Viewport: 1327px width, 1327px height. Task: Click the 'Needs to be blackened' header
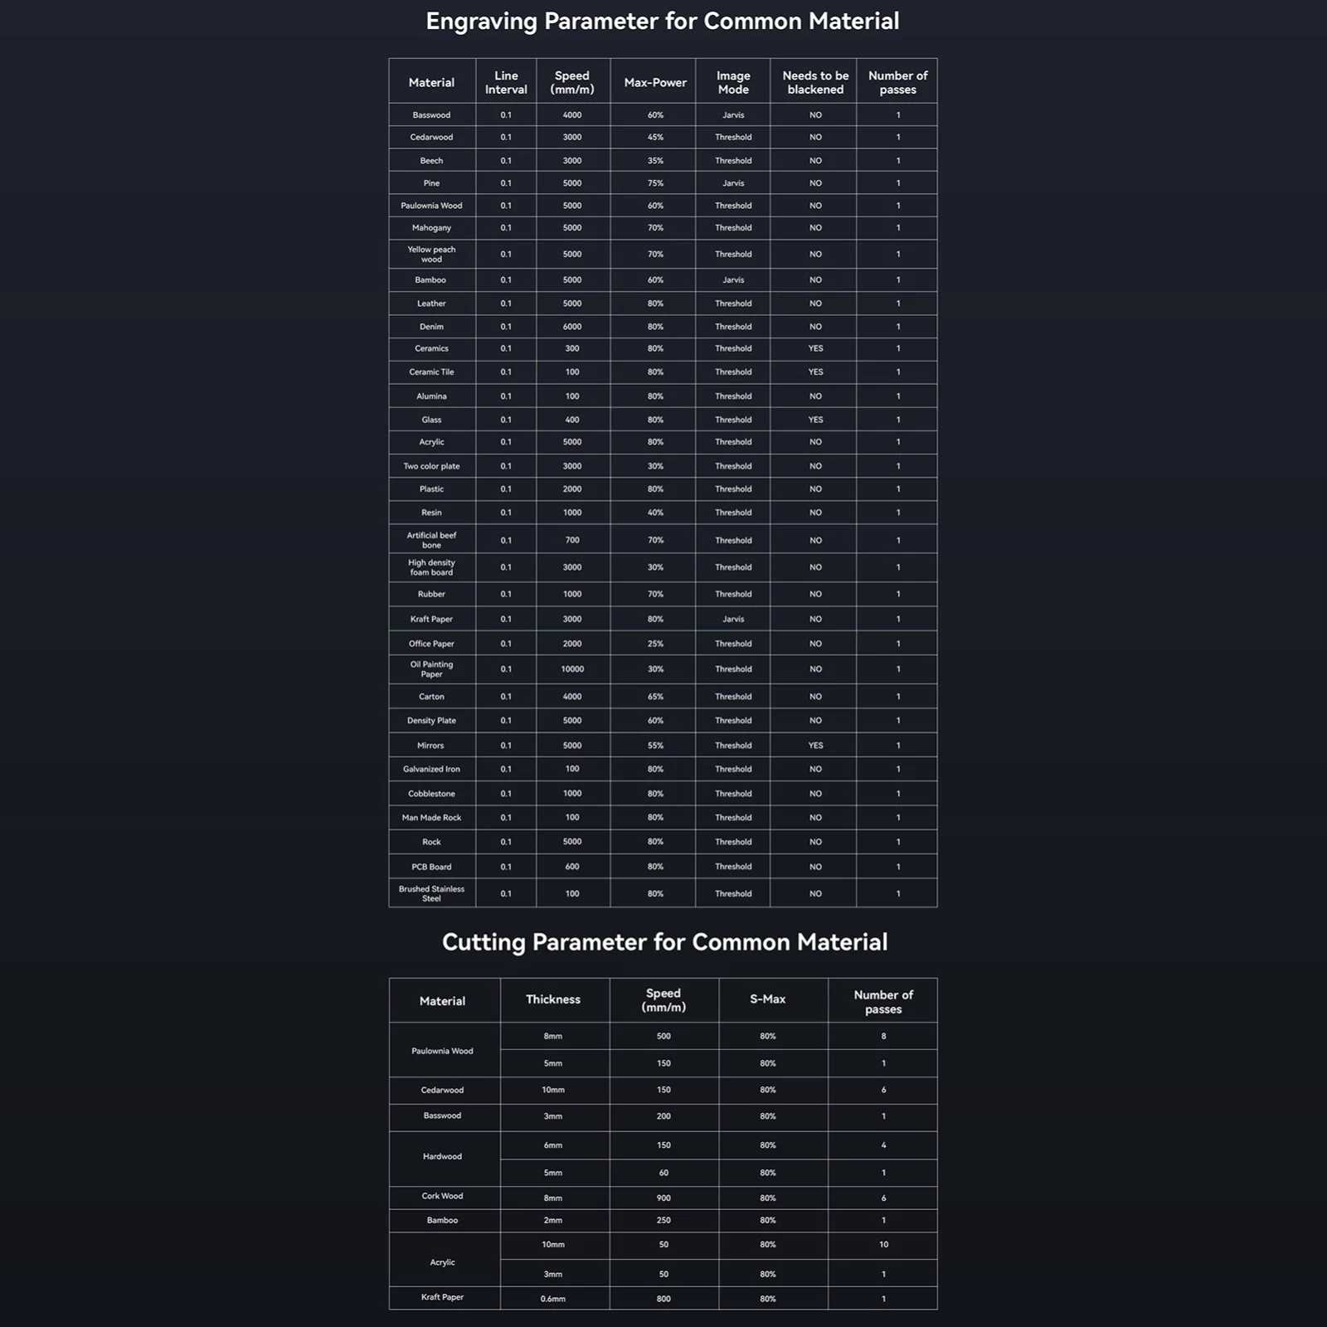(x=815, y=82)
